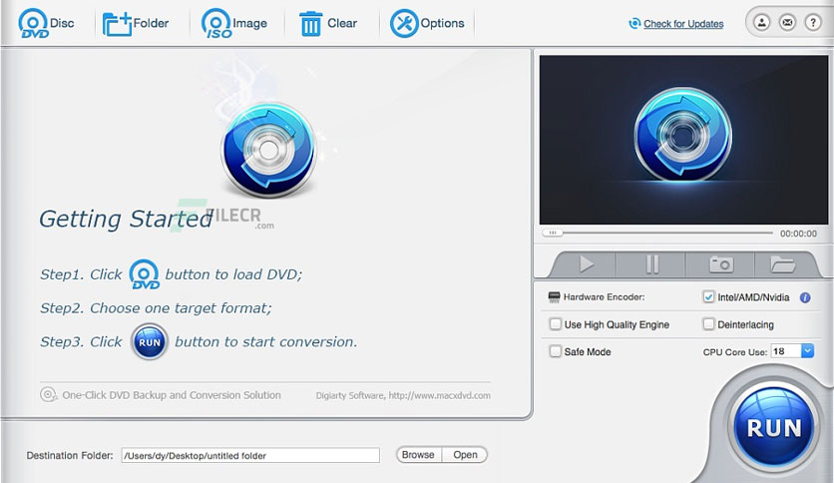Clear the loaded source list
The width and height of the screenshot is (834, 483).
click(328, 23)
